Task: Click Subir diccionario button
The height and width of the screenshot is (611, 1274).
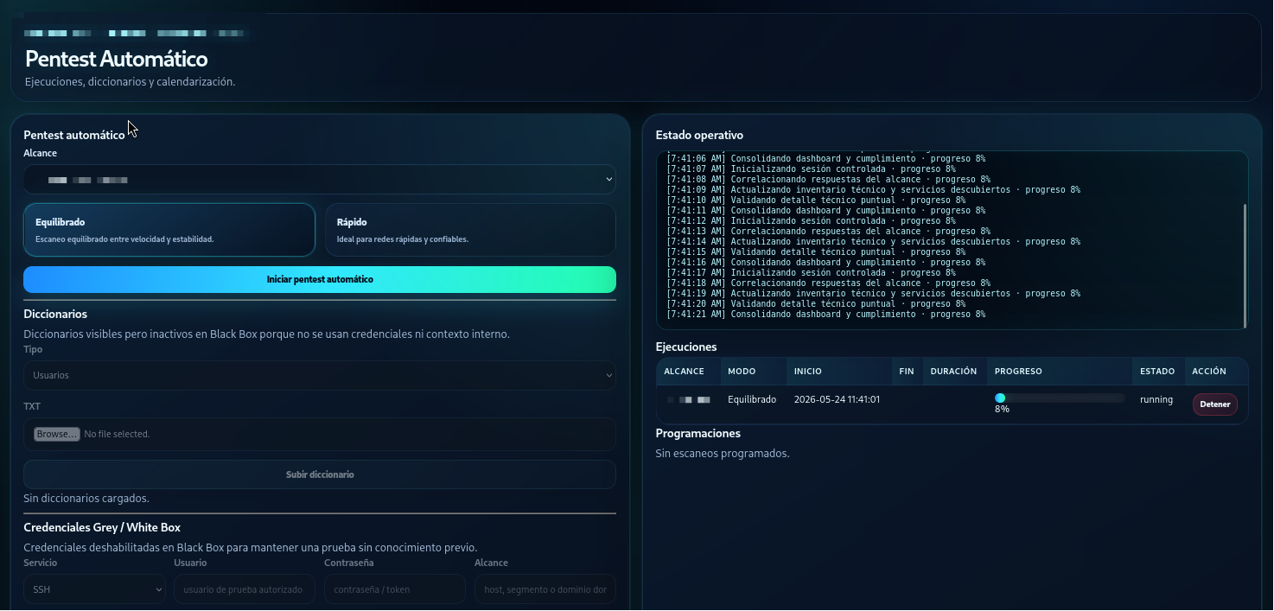Action: 320,474
